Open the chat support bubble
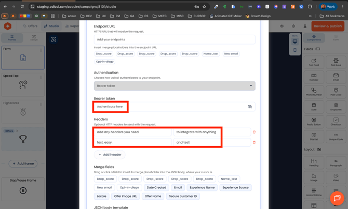This screenshot has height=209, width=348. coord(337,198)
